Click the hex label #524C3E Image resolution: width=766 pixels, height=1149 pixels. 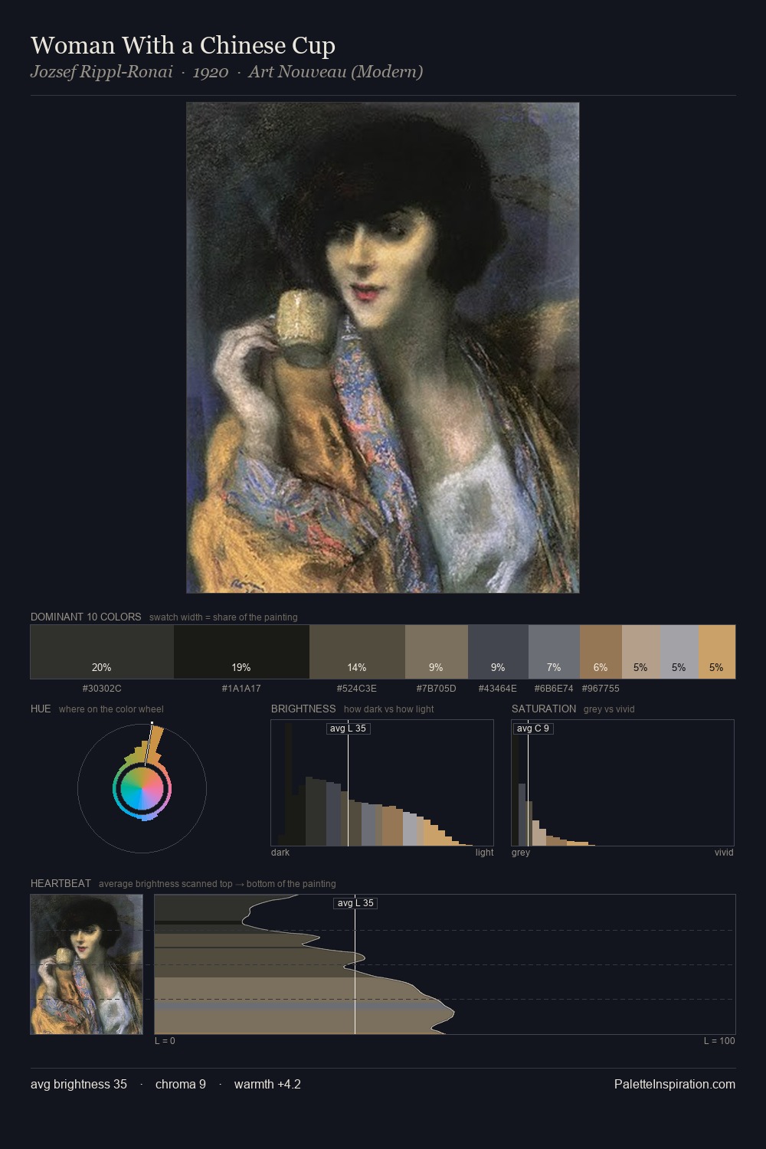point(357,689)
